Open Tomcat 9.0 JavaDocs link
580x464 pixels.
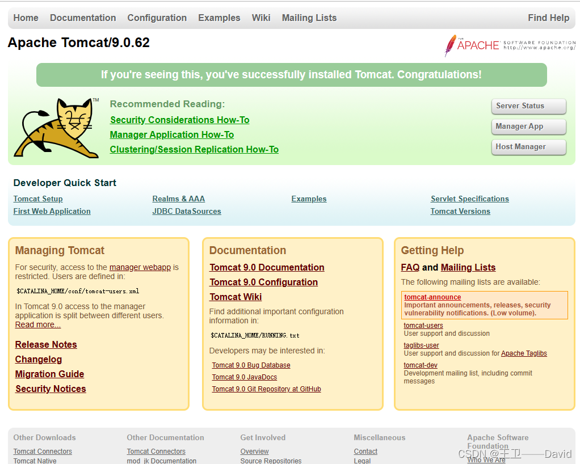pos(245,377)
